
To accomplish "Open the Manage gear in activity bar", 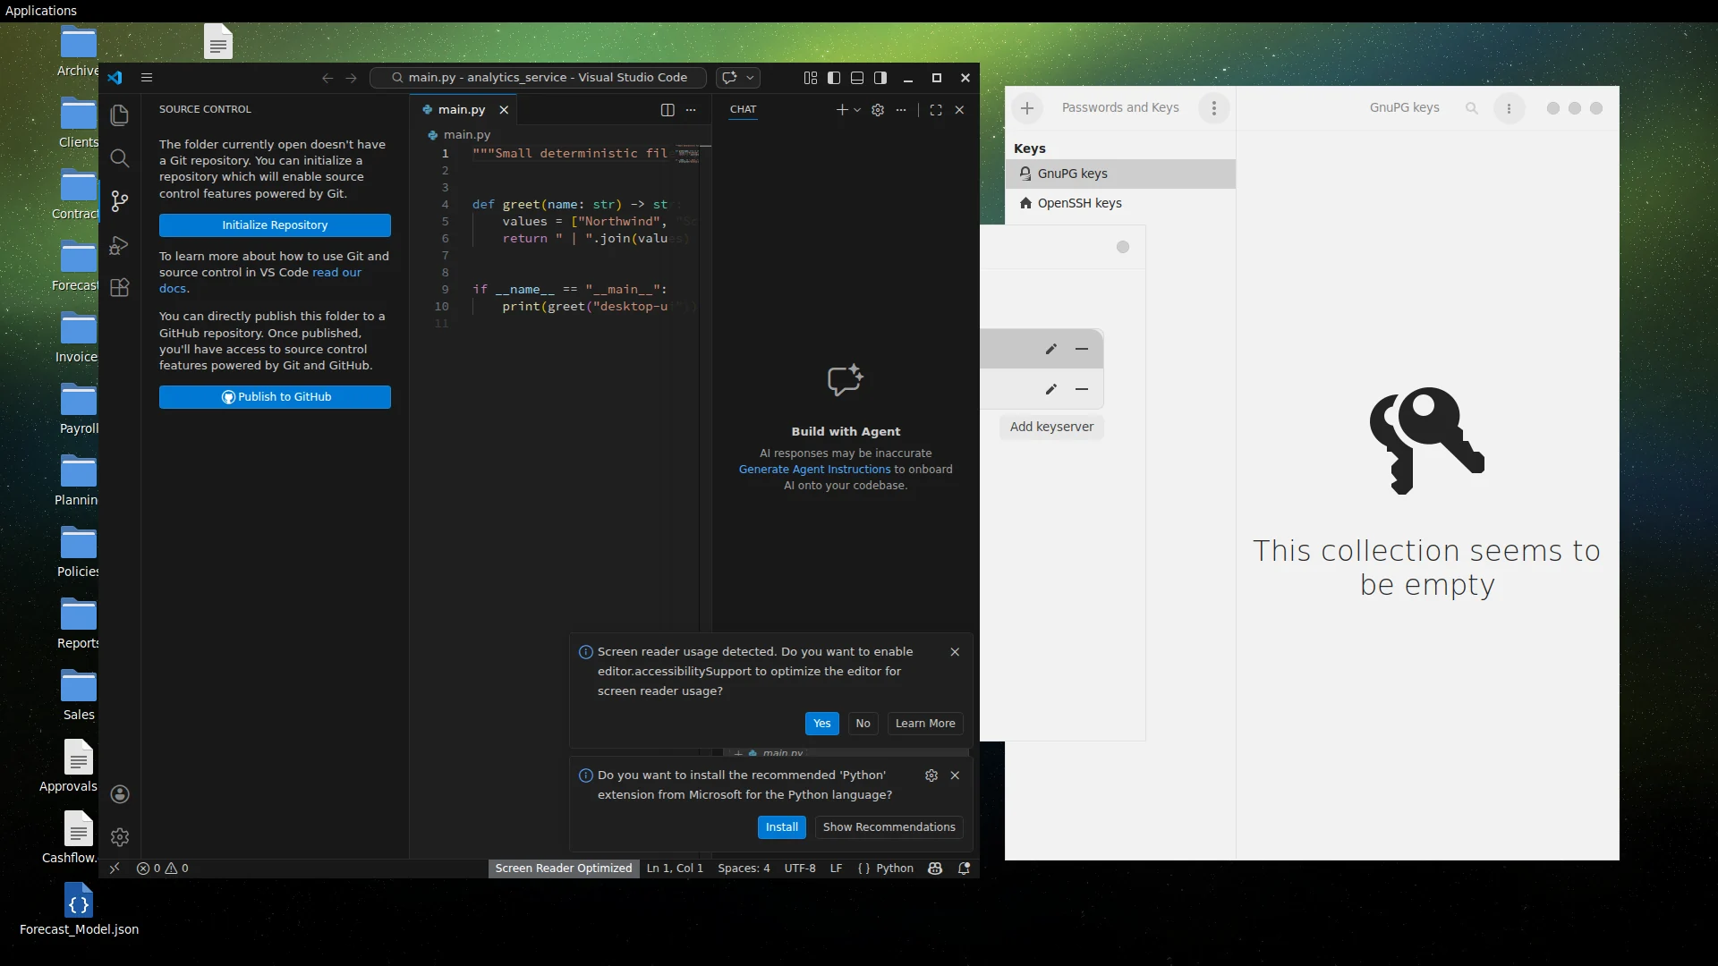I will tap(120, 837).
